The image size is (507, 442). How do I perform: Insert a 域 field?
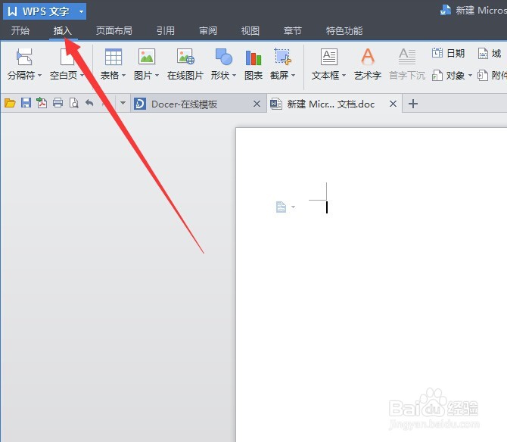(490, 53)
